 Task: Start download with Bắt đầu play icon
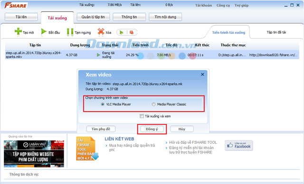point(44,32)
